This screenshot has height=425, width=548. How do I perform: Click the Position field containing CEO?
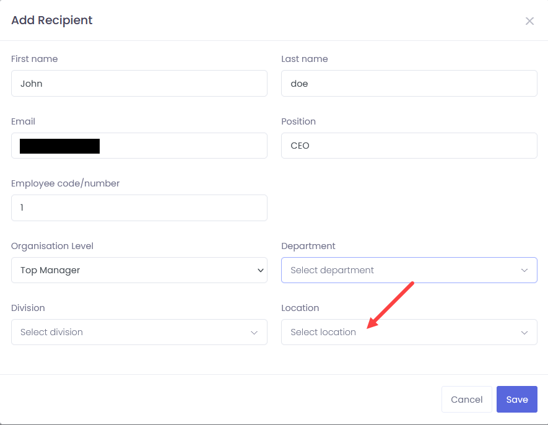tap(409, 146)
